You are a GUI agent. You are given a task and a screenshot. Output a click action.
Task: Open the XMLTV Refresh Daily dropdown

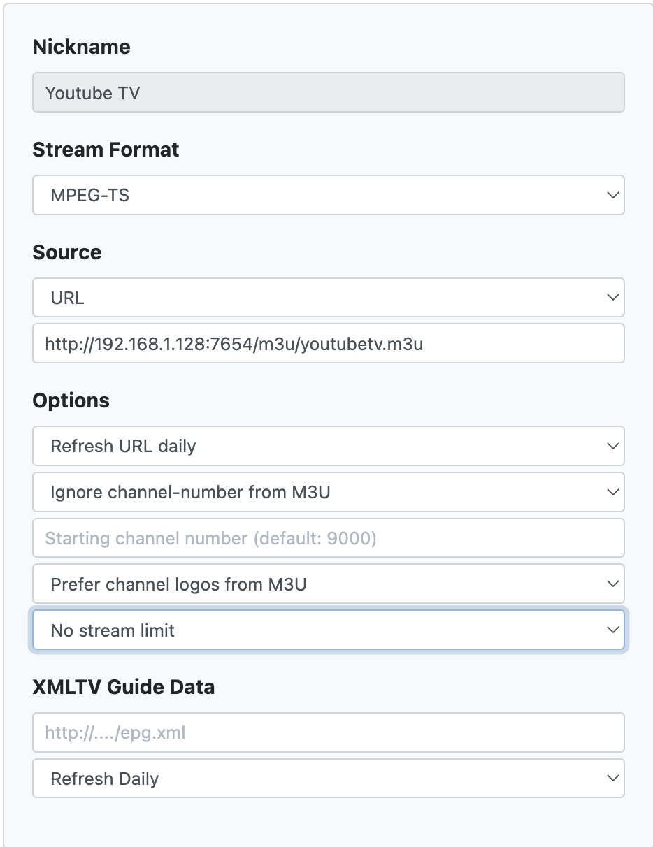coord(328,779)
